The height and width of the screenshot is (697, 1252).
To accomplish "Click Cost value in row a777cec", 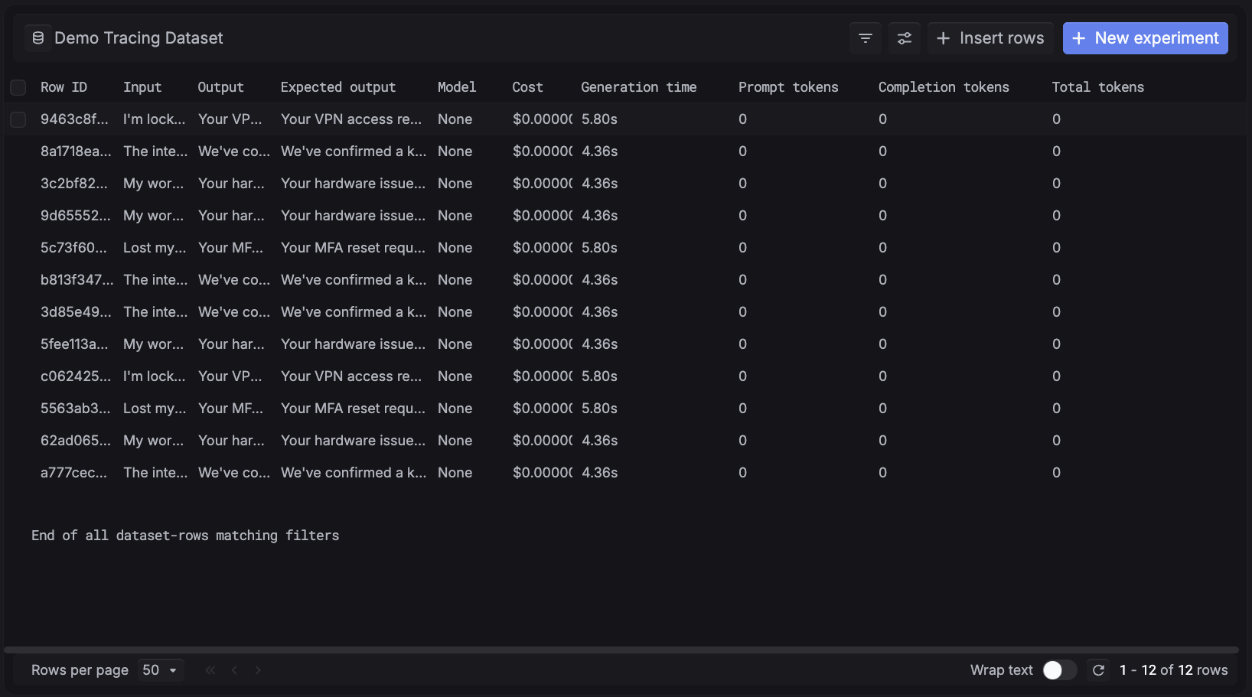I will pyautogui.click(x=543, y=473).
